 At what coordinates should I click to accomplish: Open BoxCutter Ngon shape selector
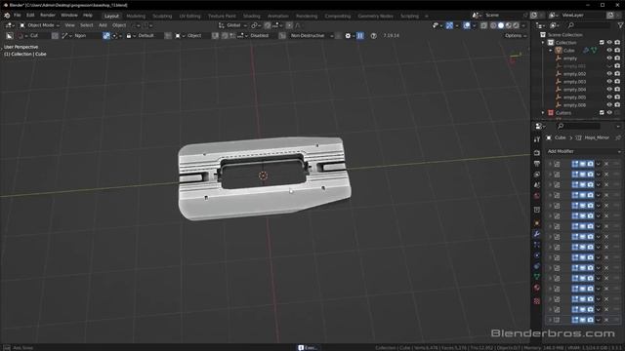[x=80, y=35]
